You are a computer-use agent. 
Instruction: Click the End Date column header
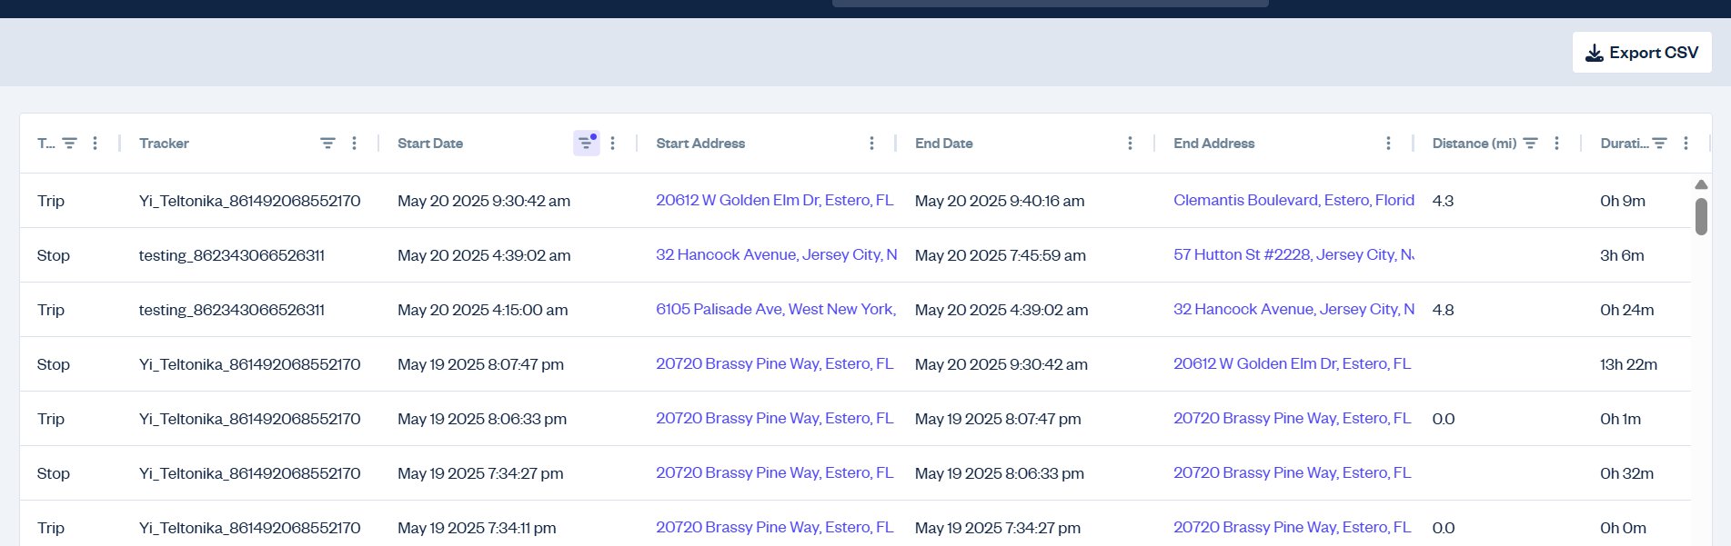click(943, 144)
